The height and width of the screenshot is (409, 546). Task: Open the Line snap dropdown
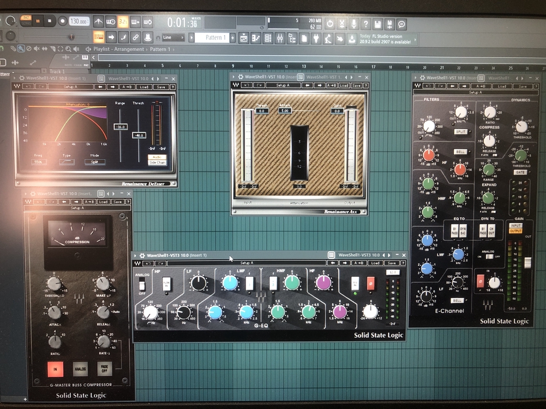click(x=173, y=37)
